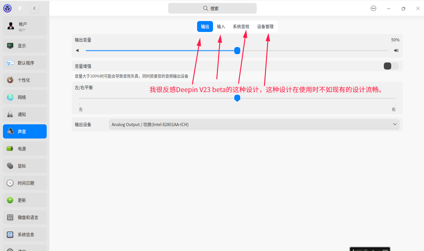Click the 电源 battery icon
424x251 pixels.
click(x=10, y=149)
